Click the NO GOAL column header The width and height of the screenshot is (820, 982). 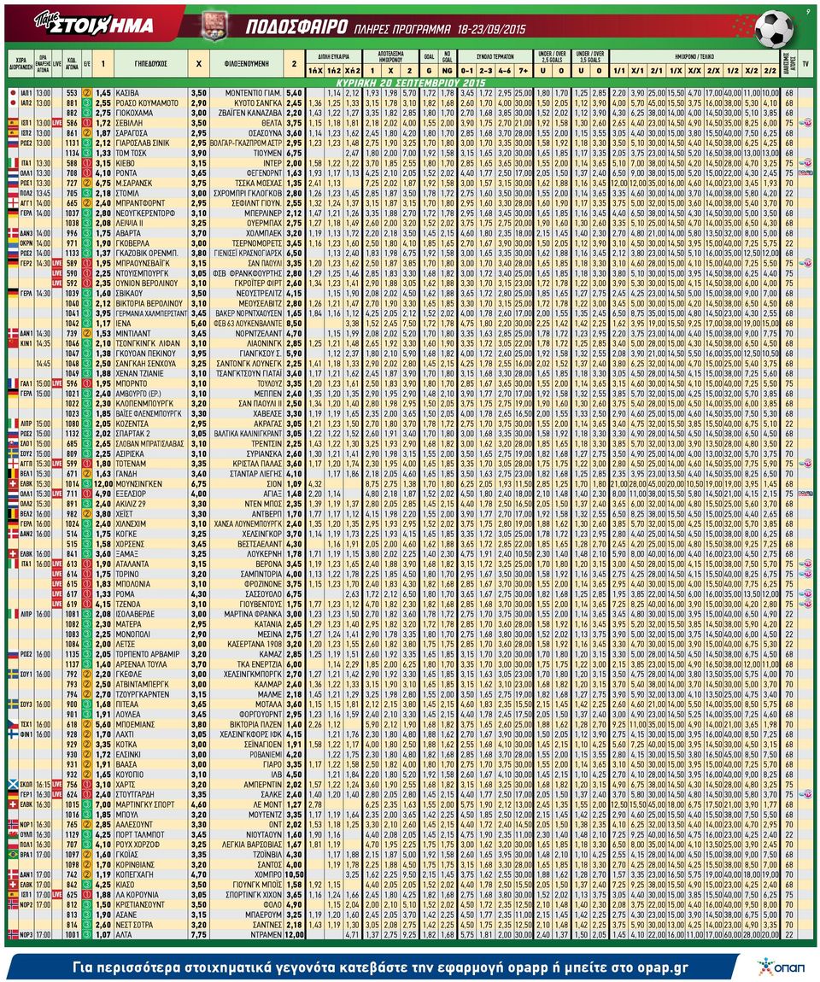click(x=448, y=56)
